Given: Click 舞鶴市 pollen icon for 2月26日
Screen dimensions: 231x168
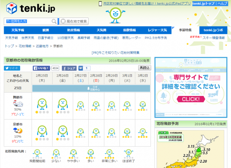Looking at the screenshot, I should pyautogui.click(x=63, y=104).
